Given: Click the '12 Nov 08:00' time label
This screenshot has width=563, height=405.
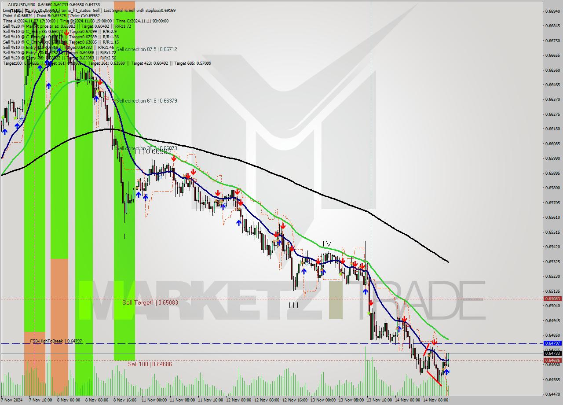Looking at the screenshot, I should coord(267,400).
